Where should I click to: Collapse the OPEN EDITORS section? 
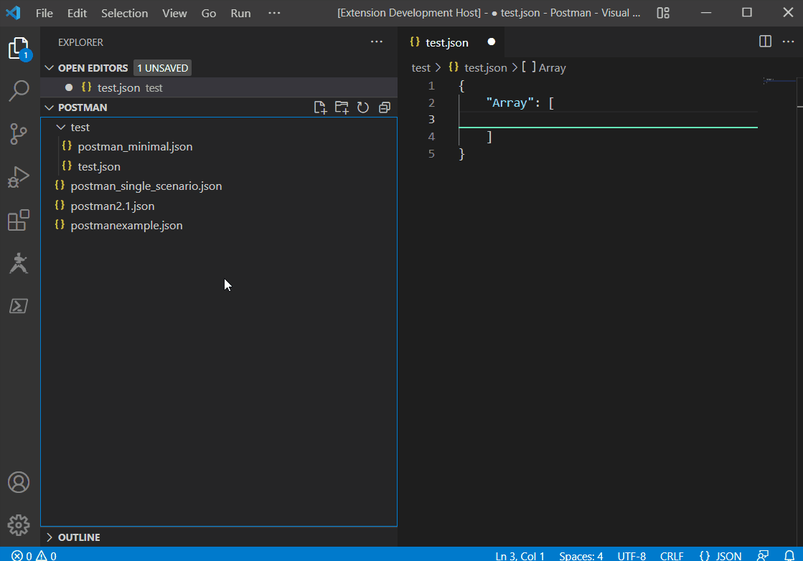point(50,68)
